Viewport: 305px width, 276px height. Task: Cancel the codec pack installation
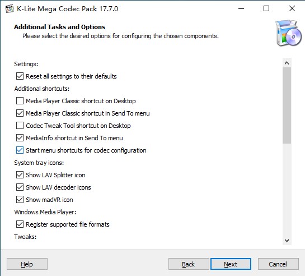pos(278,264)
